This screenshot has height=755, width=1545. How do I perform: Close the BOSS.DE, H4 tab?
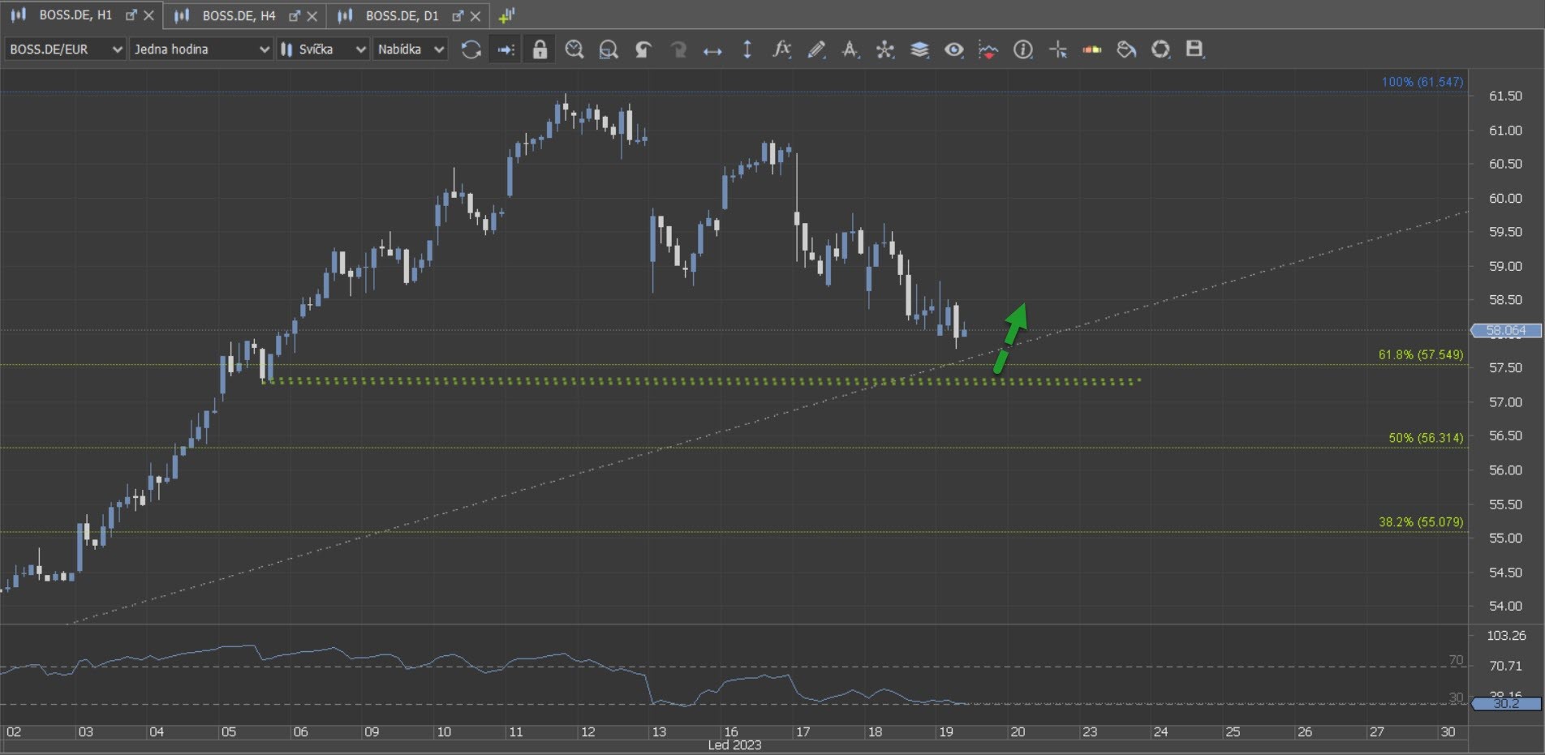click(312, 15)
